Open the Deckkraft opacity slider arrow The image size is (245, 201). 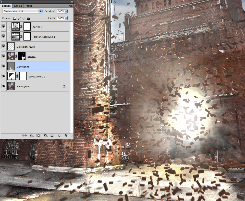click(66, 11)
